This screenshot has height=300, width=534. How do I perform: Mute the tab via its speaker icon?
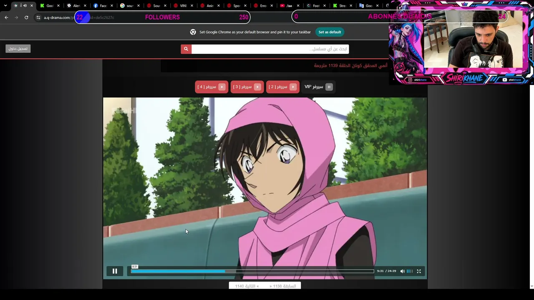pyautogui.click(x=25, y=6)
